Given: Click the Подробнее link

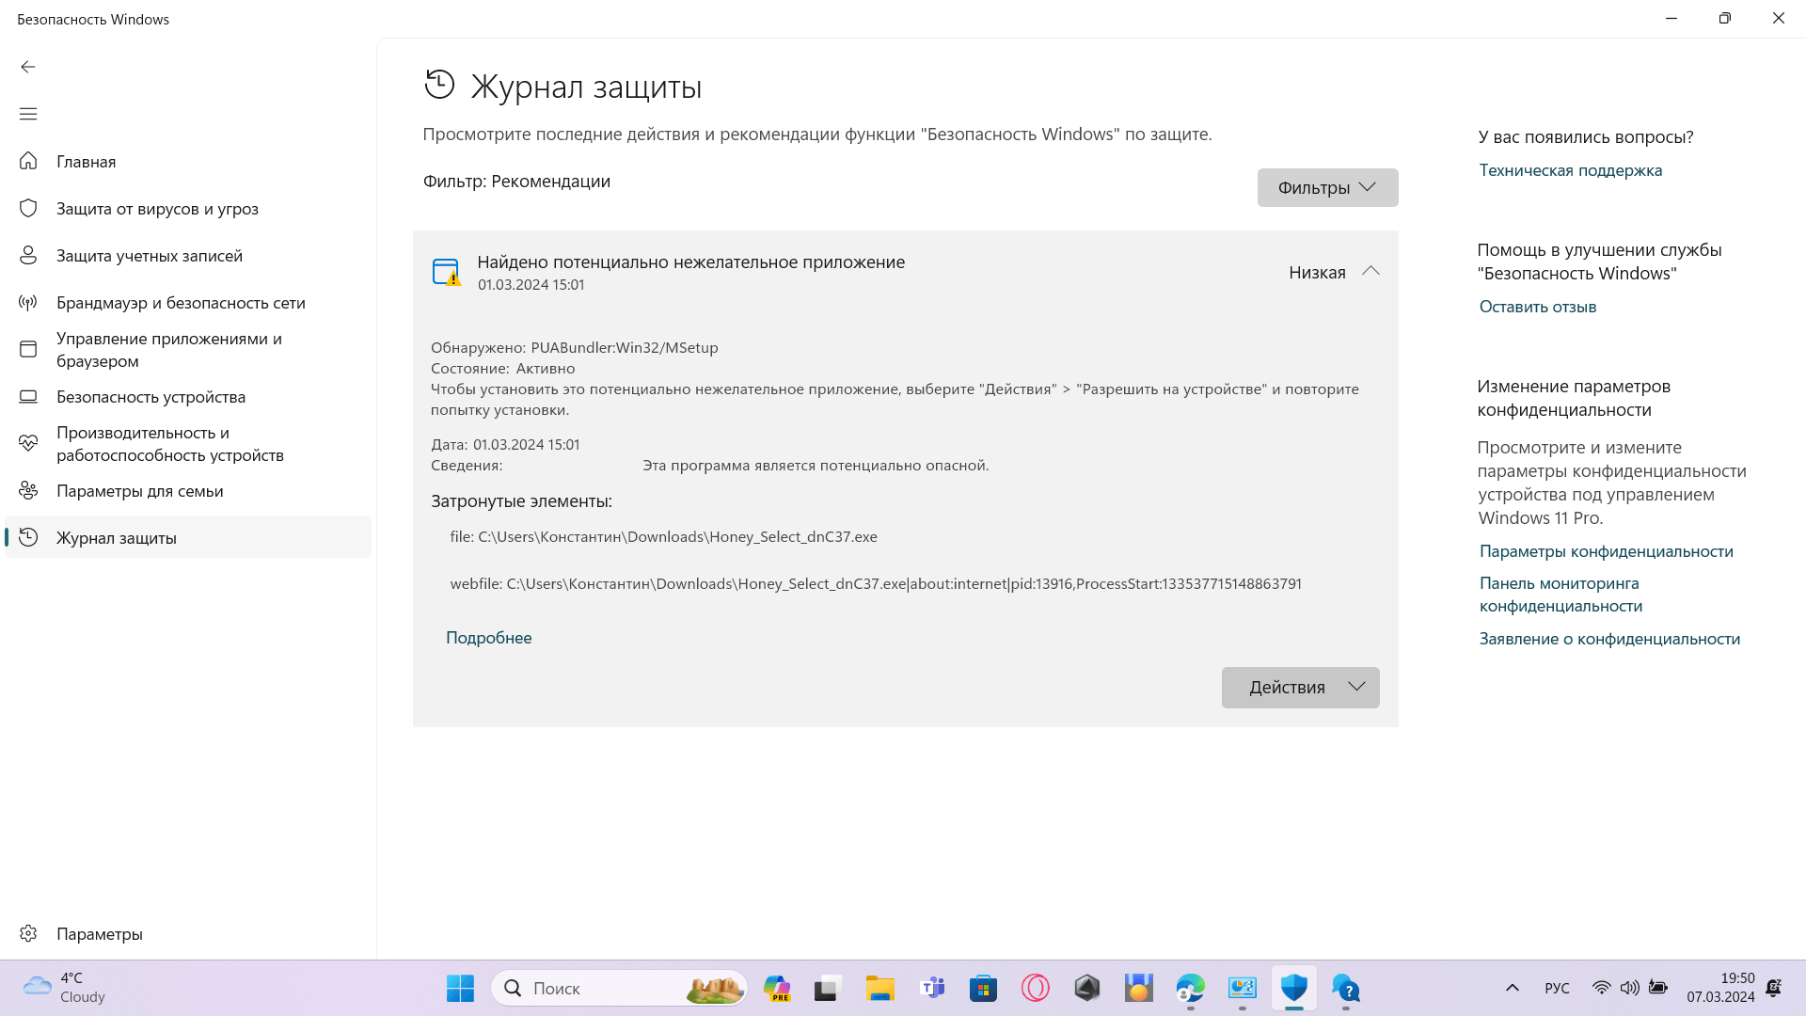Looking at the screenshot, I should 488,637.
